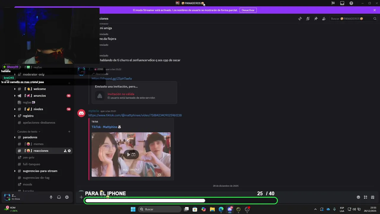Dismiss the Streamer mode banner

pos(375,10)
